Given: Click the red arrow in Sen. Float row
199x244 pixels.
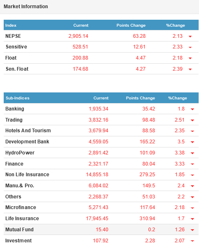Looking at the screenshot, I should (190, 69).
